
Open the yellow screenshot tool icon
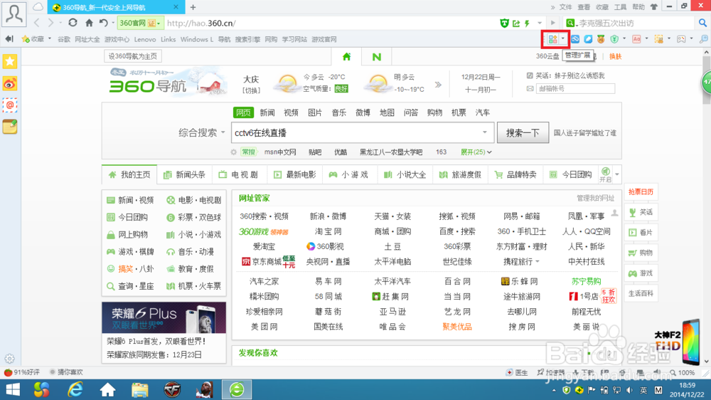(659, 39)
